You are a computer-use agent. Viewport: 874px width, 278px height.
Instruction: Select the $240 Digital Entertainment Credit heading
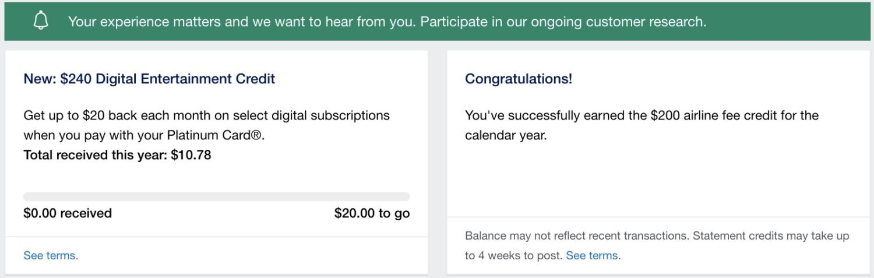(149, 79)
